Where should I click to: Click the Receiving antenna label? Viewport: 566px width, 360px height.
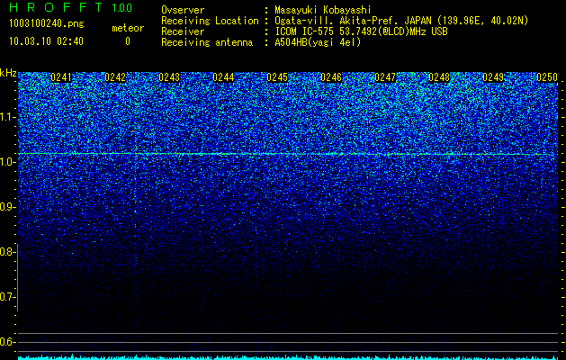(x=207, y=42)
